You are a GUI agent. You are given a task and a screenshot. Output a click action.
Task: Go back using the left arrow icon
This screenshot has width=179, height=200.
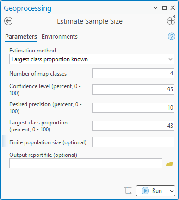click(x=8, y=21)
